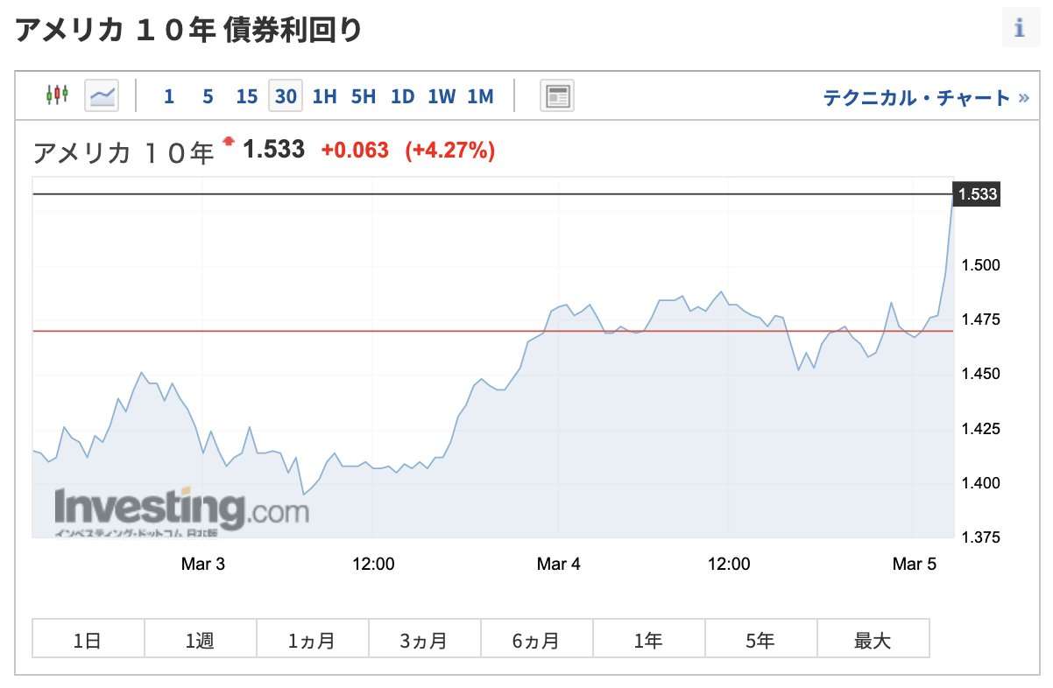Select the 1 minute interval
This screenshot has width=1053, height=688.
(x=168, y=96)
